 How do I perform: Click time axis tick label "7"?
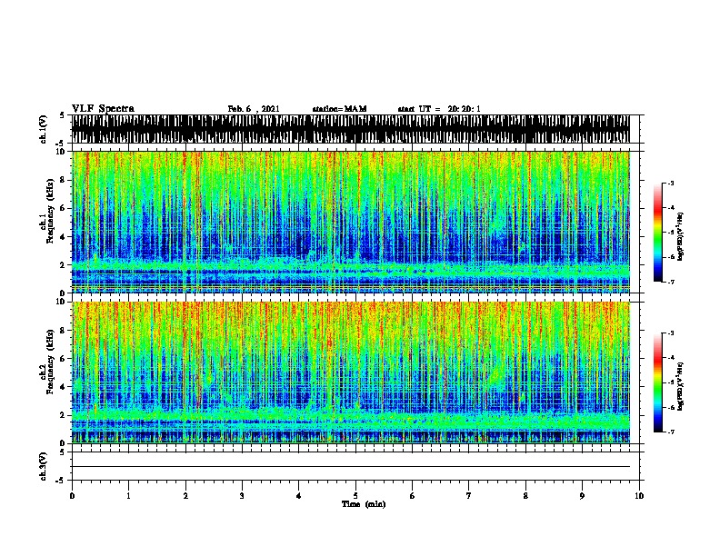(x=469, y=496)
